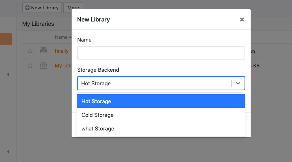Click the My Libraries heading
Image resolution: width=292 pixels, height=162 pixels.
(x=38, y=24)
